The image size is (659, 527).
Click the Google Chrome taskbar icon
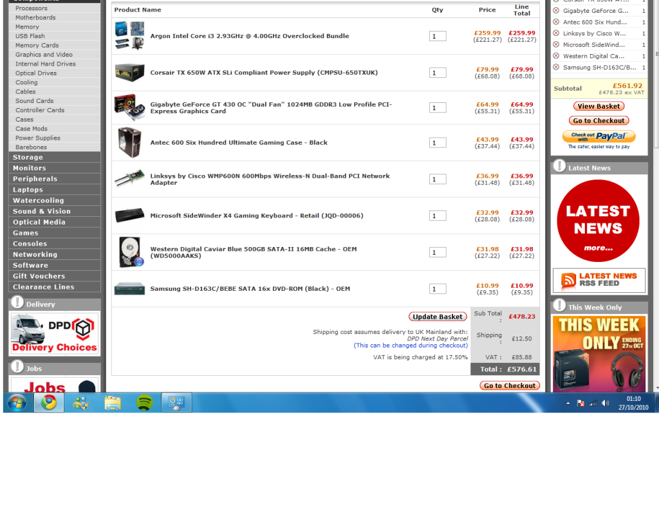(x=49, y=403)
